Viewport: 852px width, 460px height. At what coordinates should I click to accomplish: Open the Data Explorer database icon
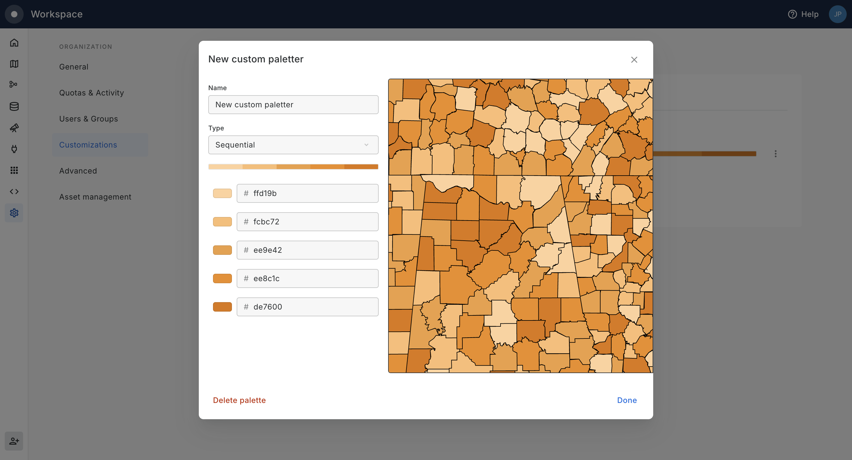point(14,106)
